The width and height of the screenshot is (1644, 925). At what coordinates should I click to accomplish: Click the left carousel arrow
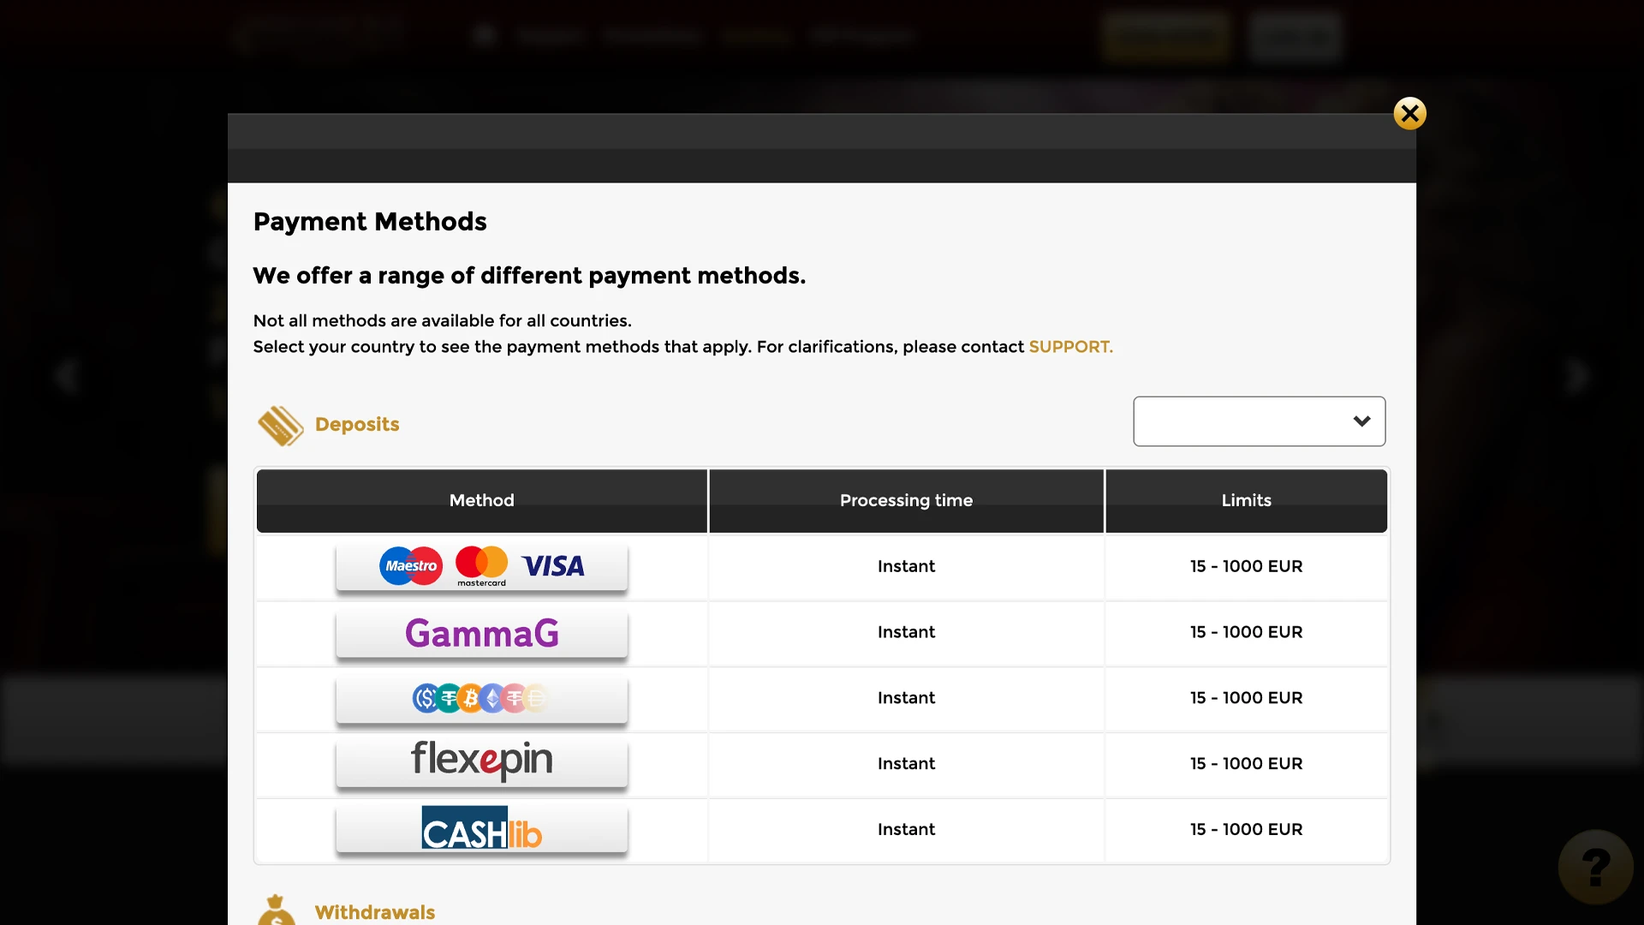pos(67,374)
